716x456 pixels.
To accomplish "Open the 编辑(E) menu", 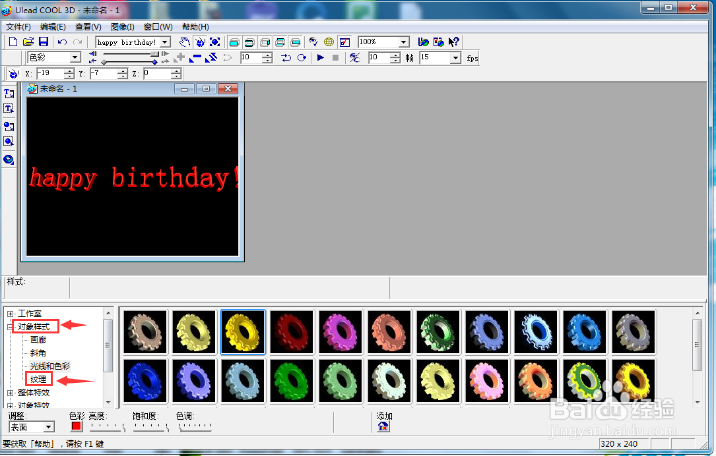I will click(53, 27).
